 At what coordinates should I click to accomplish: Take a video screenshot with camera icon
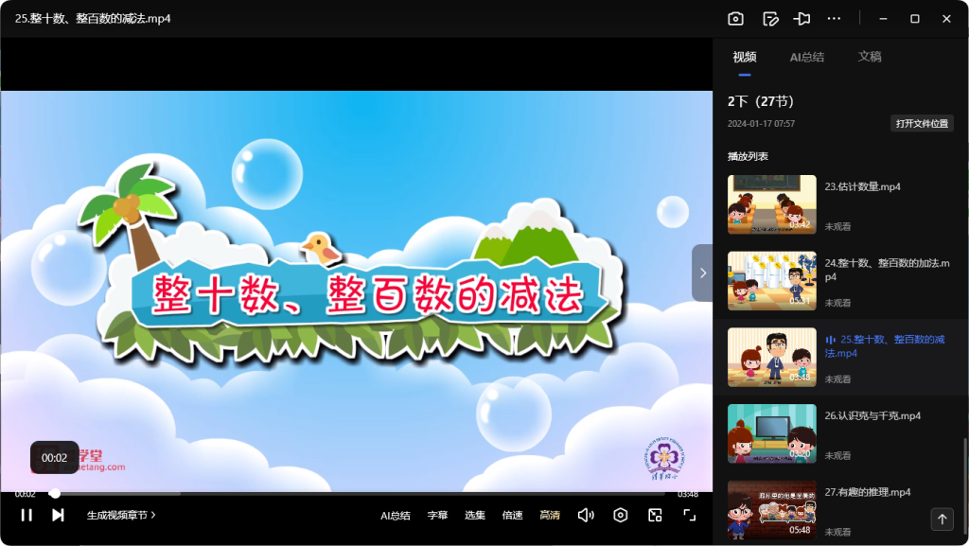pyautogui.click(x=735, y=19)
